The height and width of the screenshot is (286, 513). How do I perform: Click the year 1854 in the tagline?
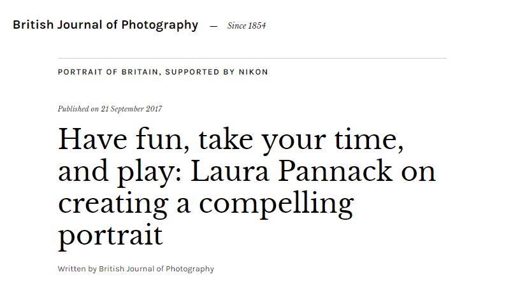[x=256, y=26]
